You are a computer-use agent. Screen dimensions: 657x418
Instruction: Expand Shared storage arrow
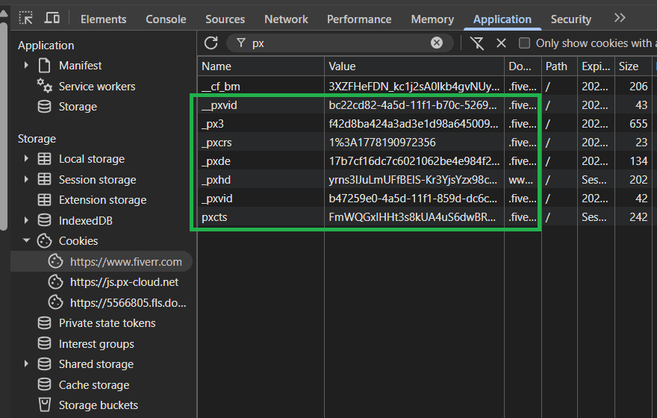point(26,364)
